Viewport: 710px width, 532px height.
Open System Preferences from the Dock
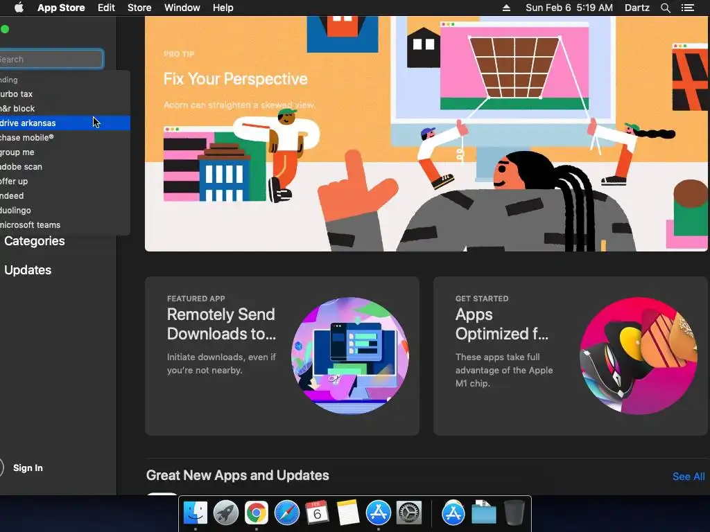coord(409,513)
